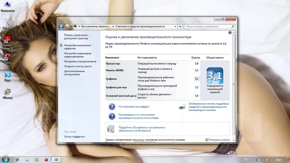This screenshot has width=290, height=163.
Task: Click 'Рекомендации по повышению производительности компьютера' link
Action: coord(139,116)
